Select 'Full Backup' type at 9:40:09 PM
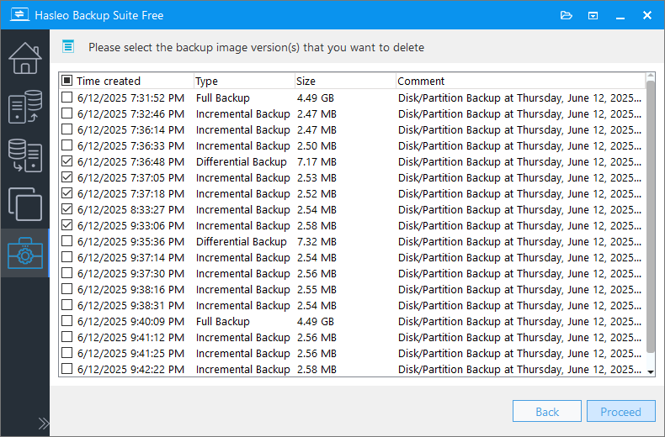 point(223,321)
